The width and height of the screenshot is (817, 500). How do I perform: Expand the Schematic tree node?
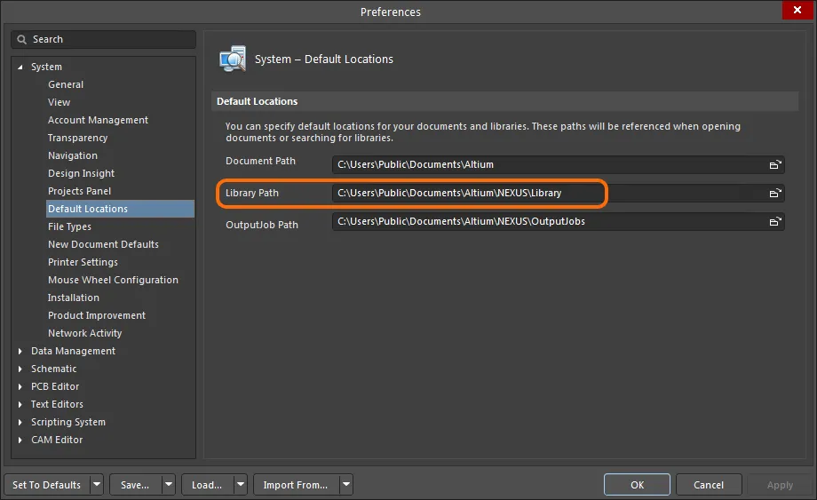pos(20,369)
